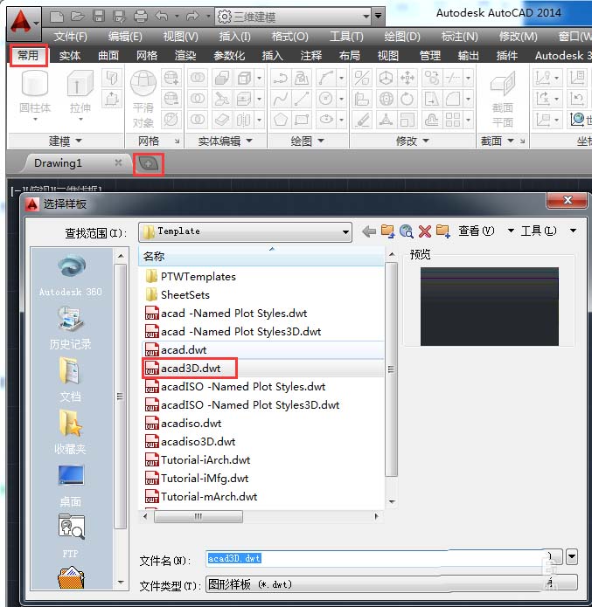Viewport: 592px width, 607px height.
Task: Open the 文件类型 file type combo box
Action: click(392, 584)
